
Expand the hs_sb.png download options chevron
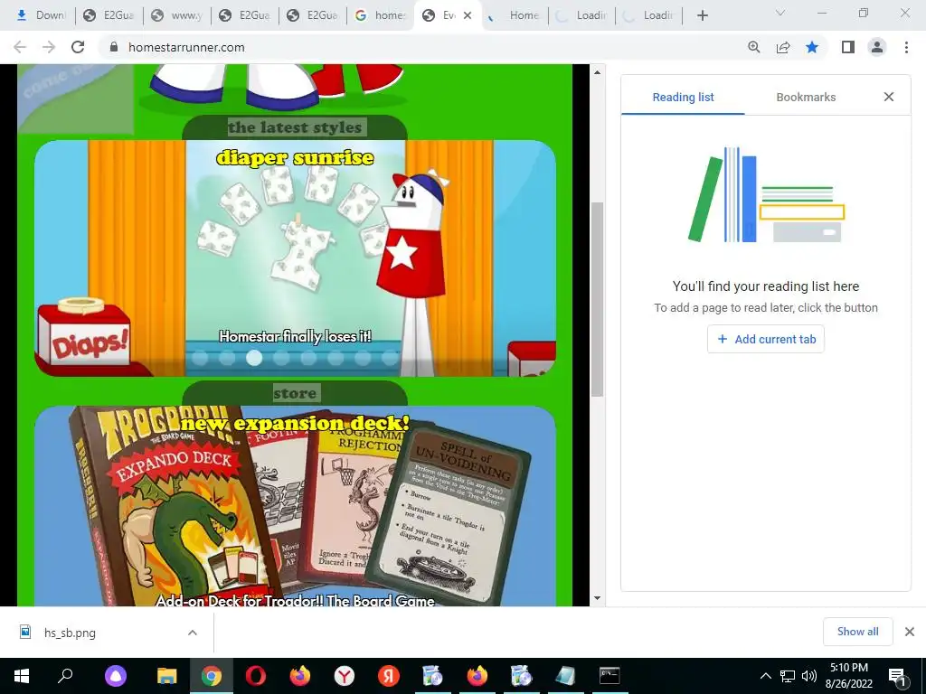(x=192, y=633)
